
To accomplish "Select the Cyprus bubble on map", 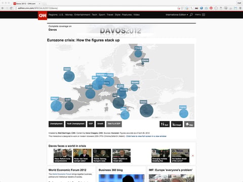I will point(184,113).
